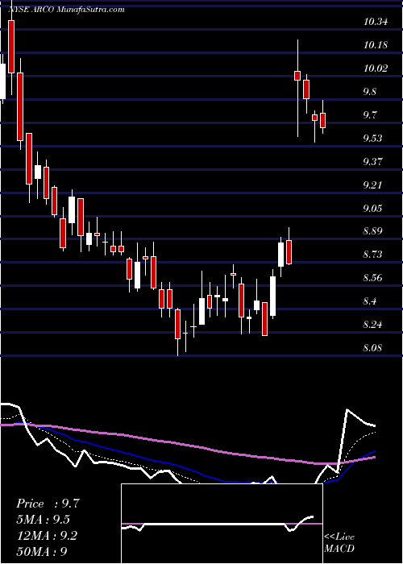Click the last red candle near 9.7

[x=322, y=120]
